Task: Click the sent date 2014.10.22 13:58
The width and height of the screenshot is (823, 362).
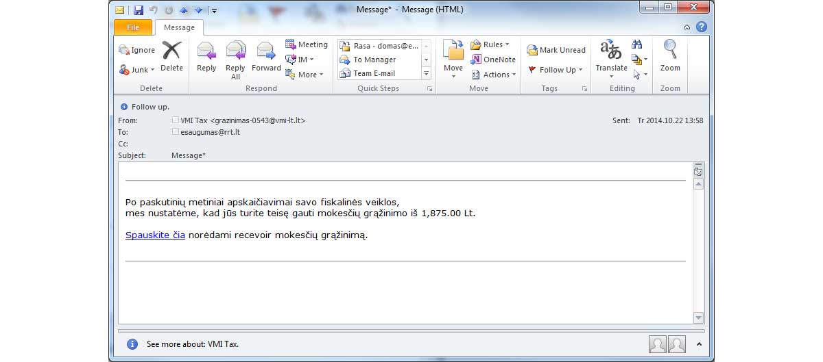Action: tap(670, 120)
